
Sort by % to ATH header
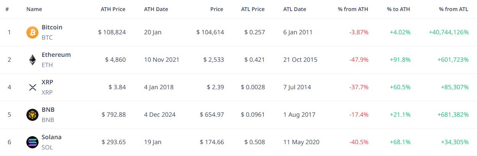[x=398, y=9]
